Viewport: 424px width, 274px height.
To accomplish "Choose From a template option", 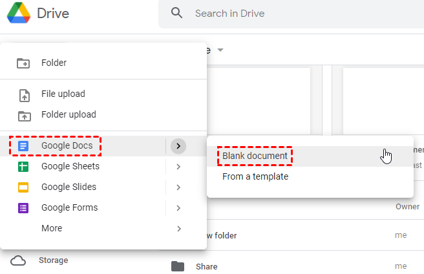I will pyautogui.click(x=255, y=176).
